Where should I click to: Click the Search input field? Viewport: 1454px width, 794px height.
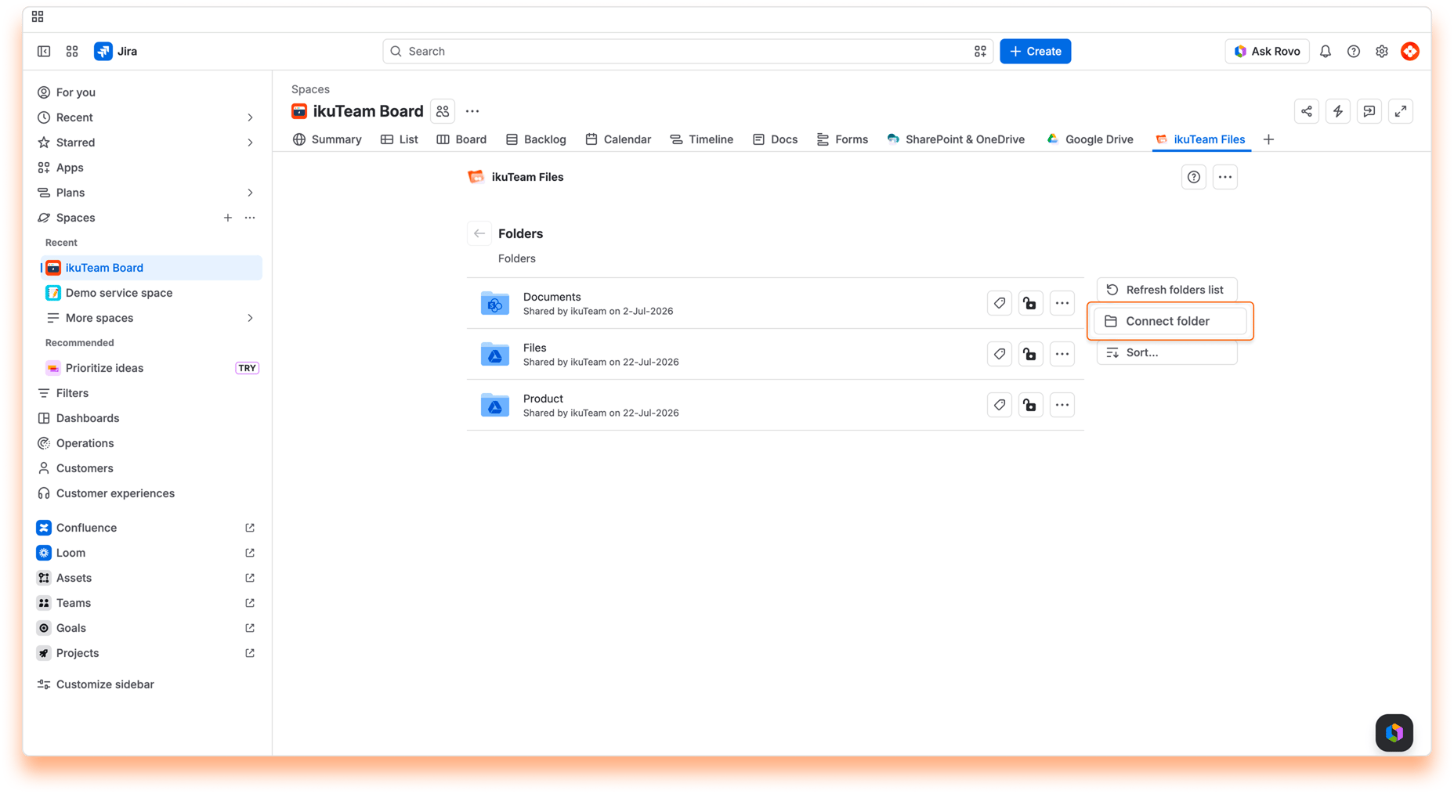click(x=688, y=52)
